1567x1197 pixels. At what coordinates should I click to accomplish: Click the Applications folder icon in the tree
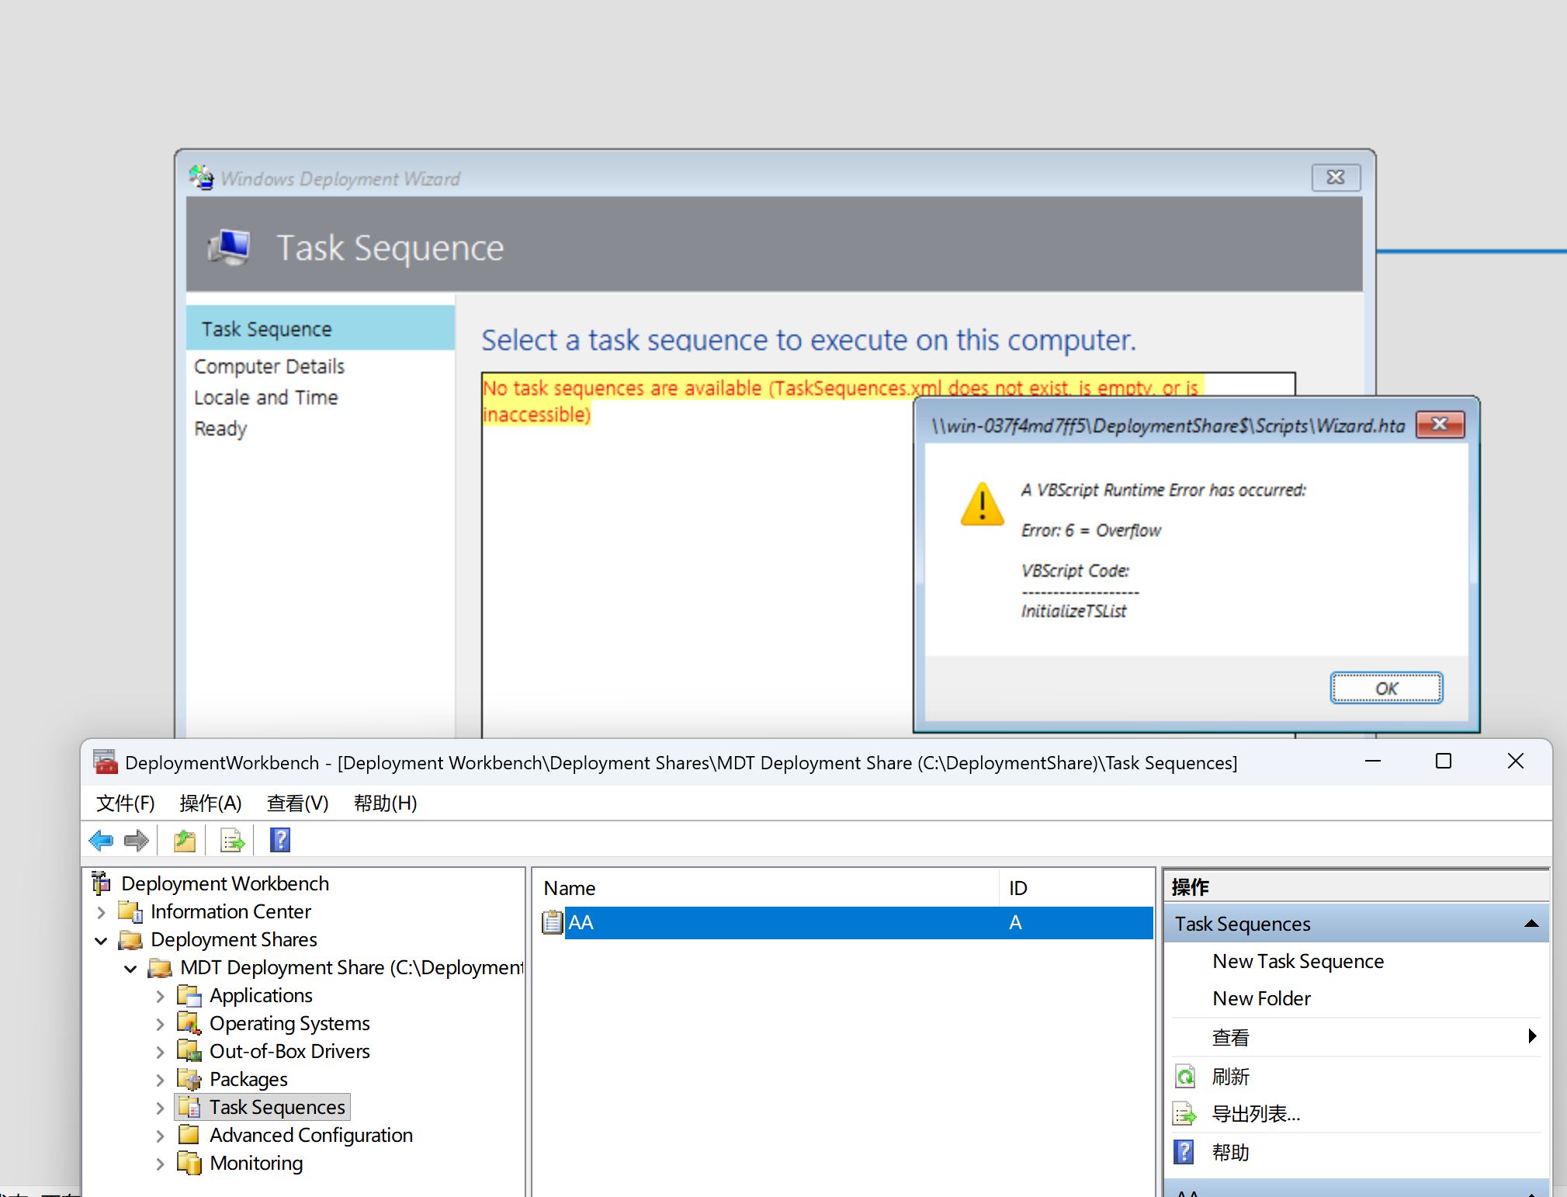(x=189, y=995)
